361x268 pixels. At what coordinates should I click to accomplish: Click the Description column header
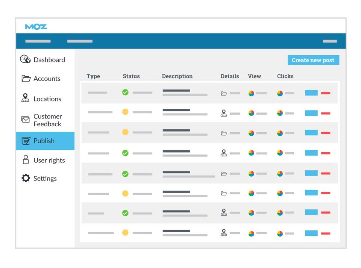click(177, 76)
